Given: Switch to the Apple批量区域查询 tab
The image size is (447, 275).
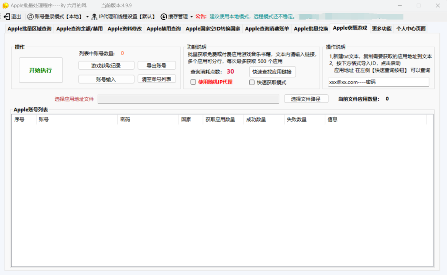Looking at the screenshot, I should [29, 29].
